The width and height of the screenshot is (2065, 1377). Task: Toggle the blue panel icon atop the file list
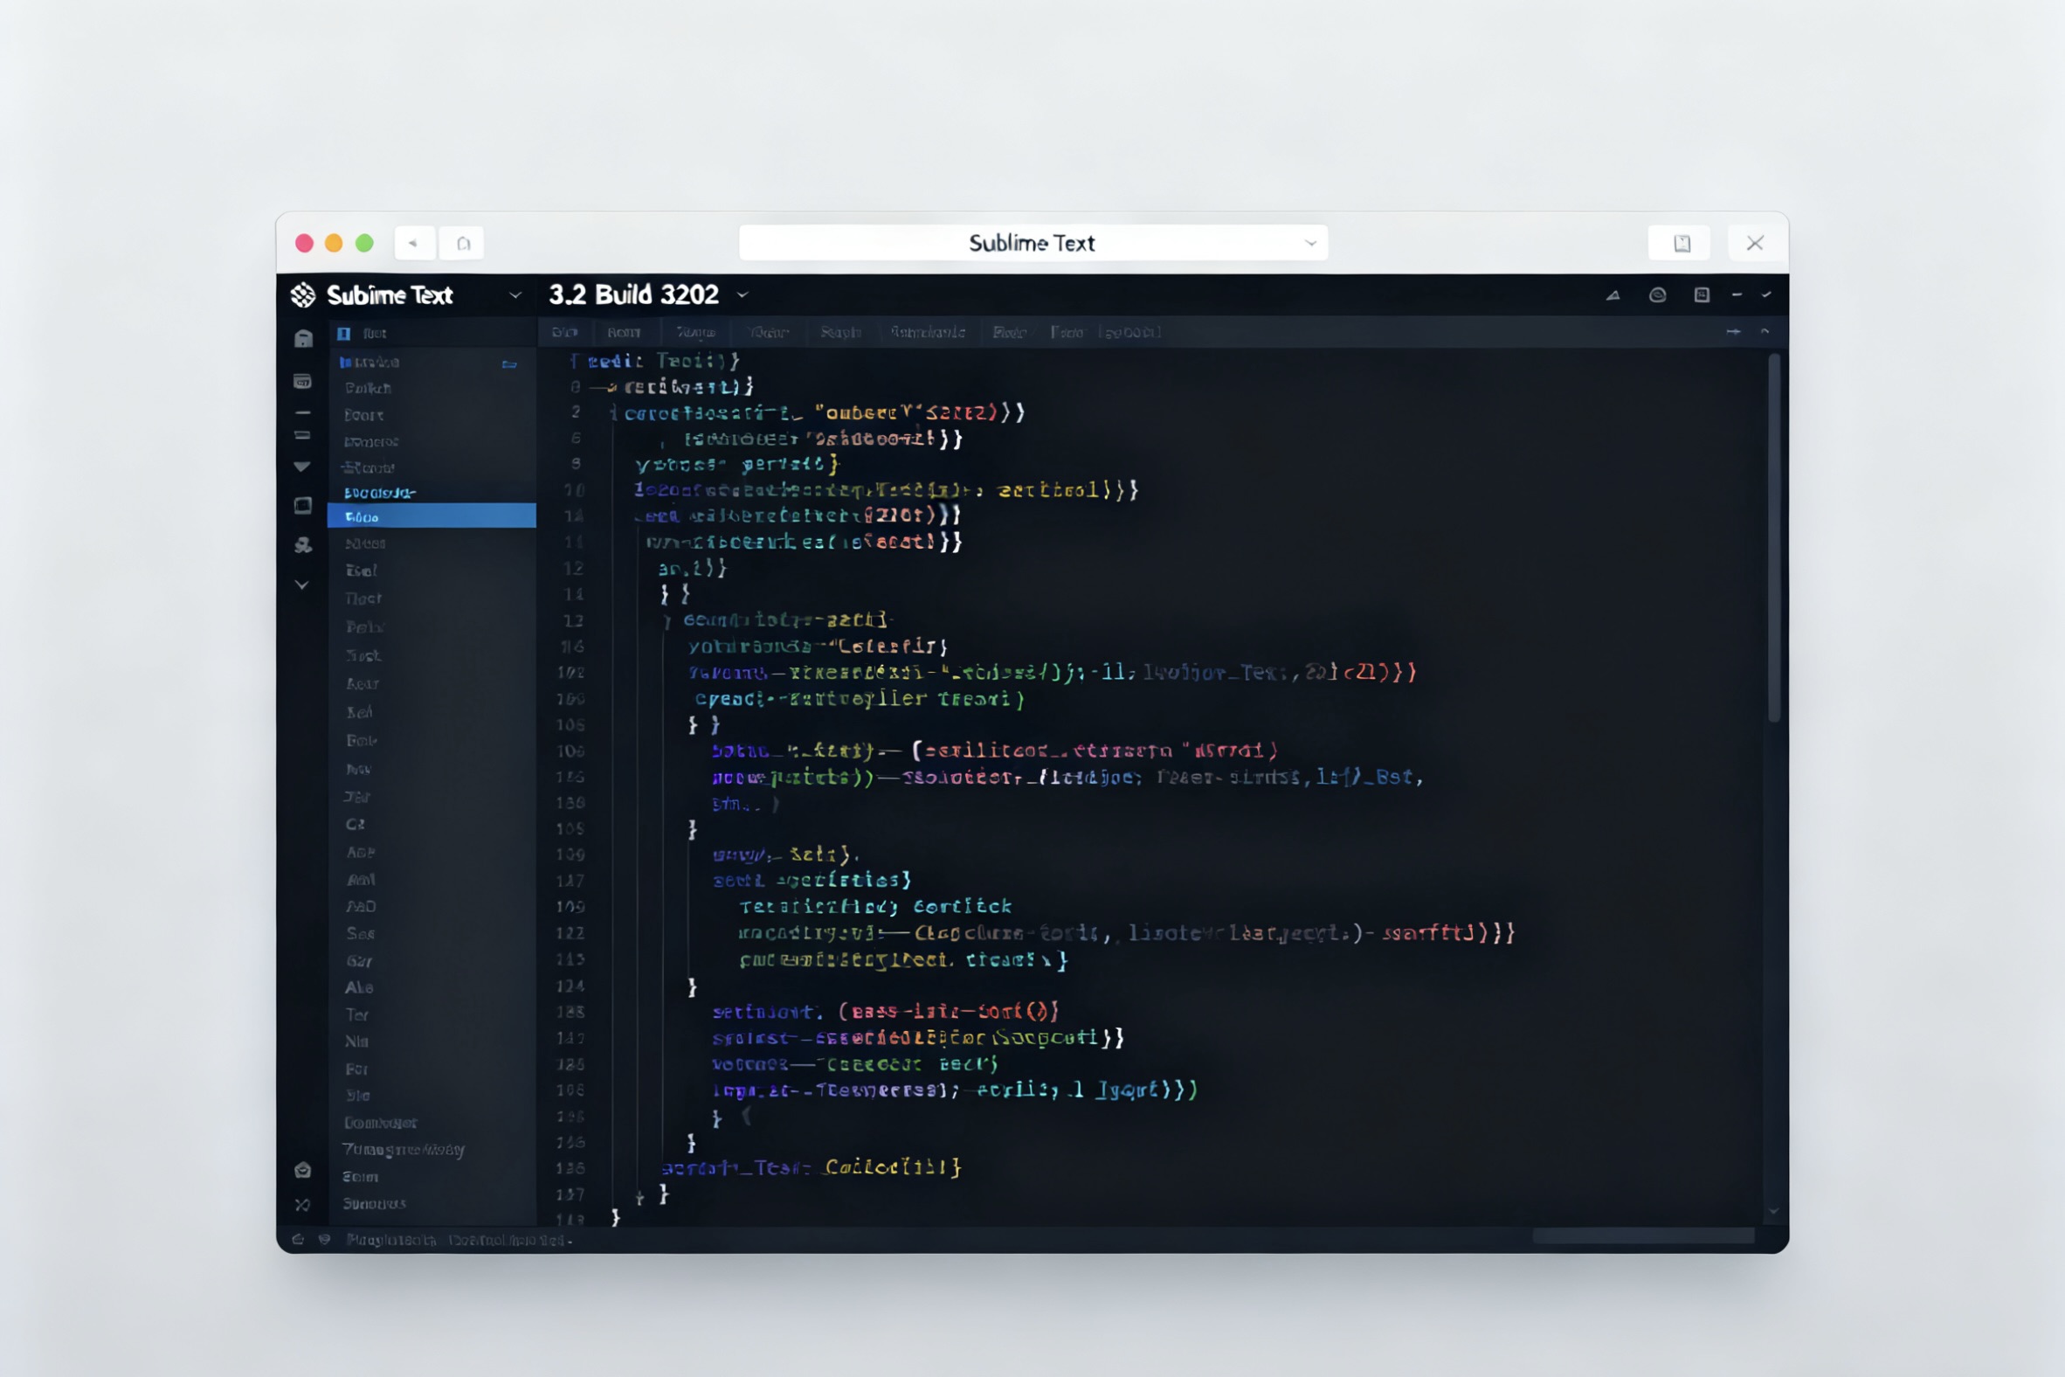click(x=344, y=334)
